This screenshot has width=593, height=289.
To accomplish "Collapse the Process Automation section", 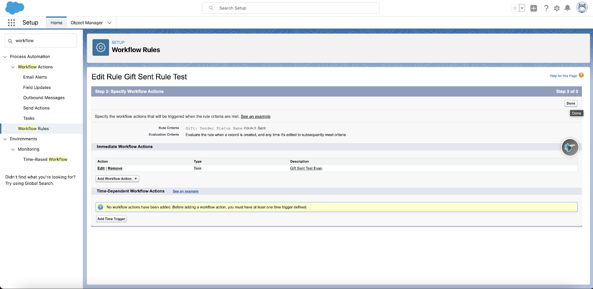I will click(x=5, y=57).
